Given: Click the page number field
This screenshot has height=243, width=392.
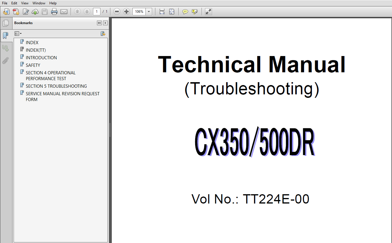Looking at the screenshot, I should (x=97, y=12).
